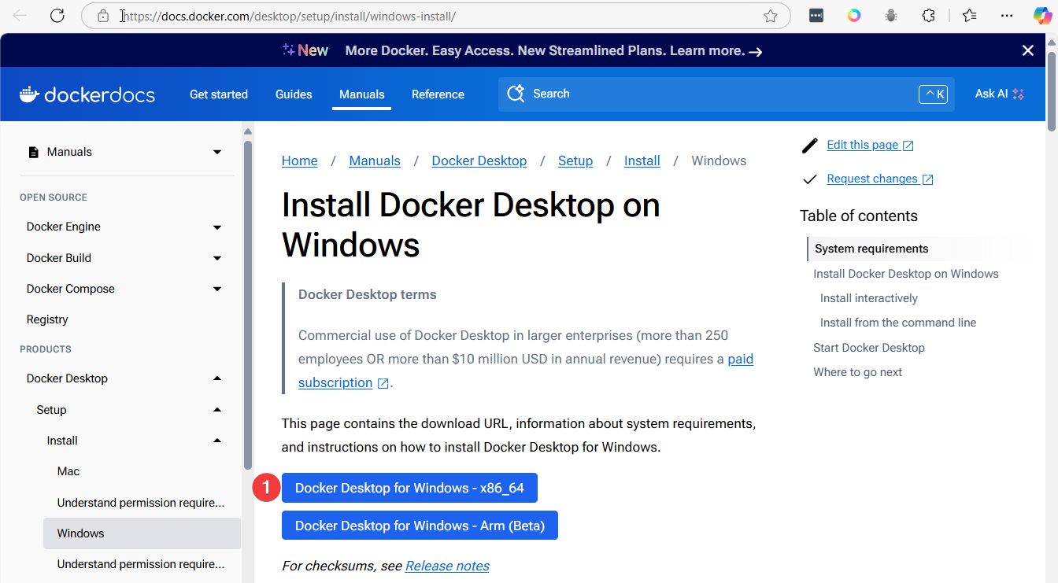Jump to Install from the command line
This screenshot has width=1058, height=583.
pyautogui.click(x=898, y=323)
